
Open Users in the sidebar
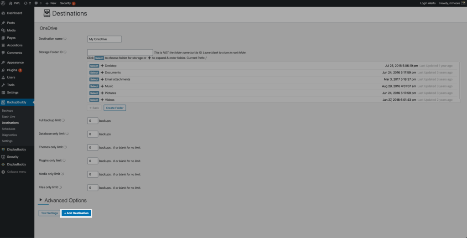point(11,78)
